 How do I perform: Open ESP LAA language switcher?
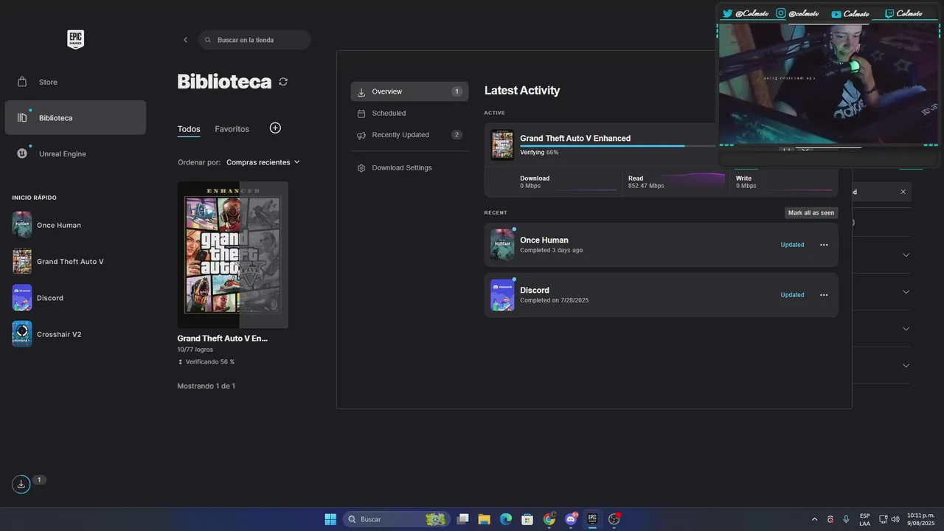coord(864,519)
